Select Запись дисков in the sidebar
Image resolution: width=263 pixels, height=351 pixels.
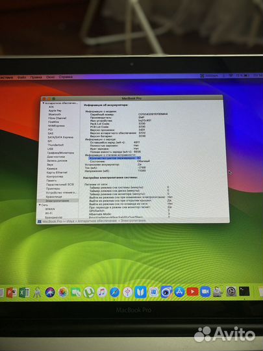(56, 161)
